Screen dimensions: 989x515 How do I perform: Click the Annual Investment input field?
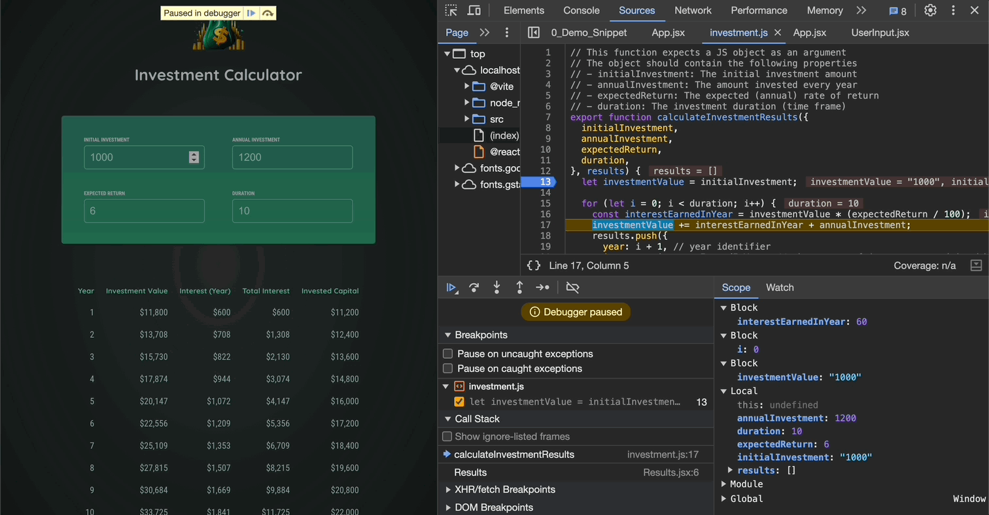click(x=292, y=157)
